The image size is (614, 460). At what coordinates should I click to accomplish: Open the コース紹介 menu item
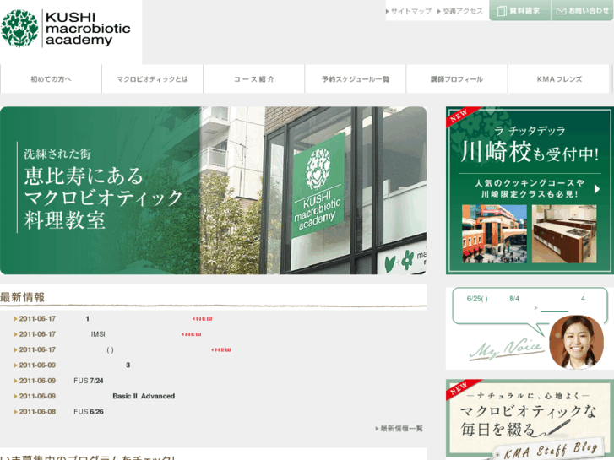(x=253, y=79)
